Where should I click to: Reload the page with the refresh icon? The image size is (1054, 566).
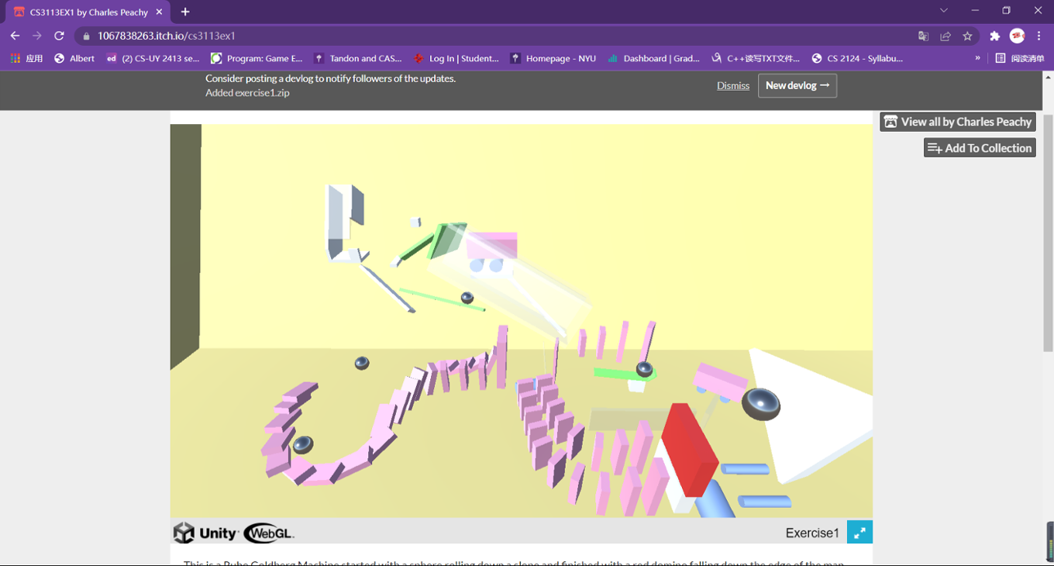[59, 36]
